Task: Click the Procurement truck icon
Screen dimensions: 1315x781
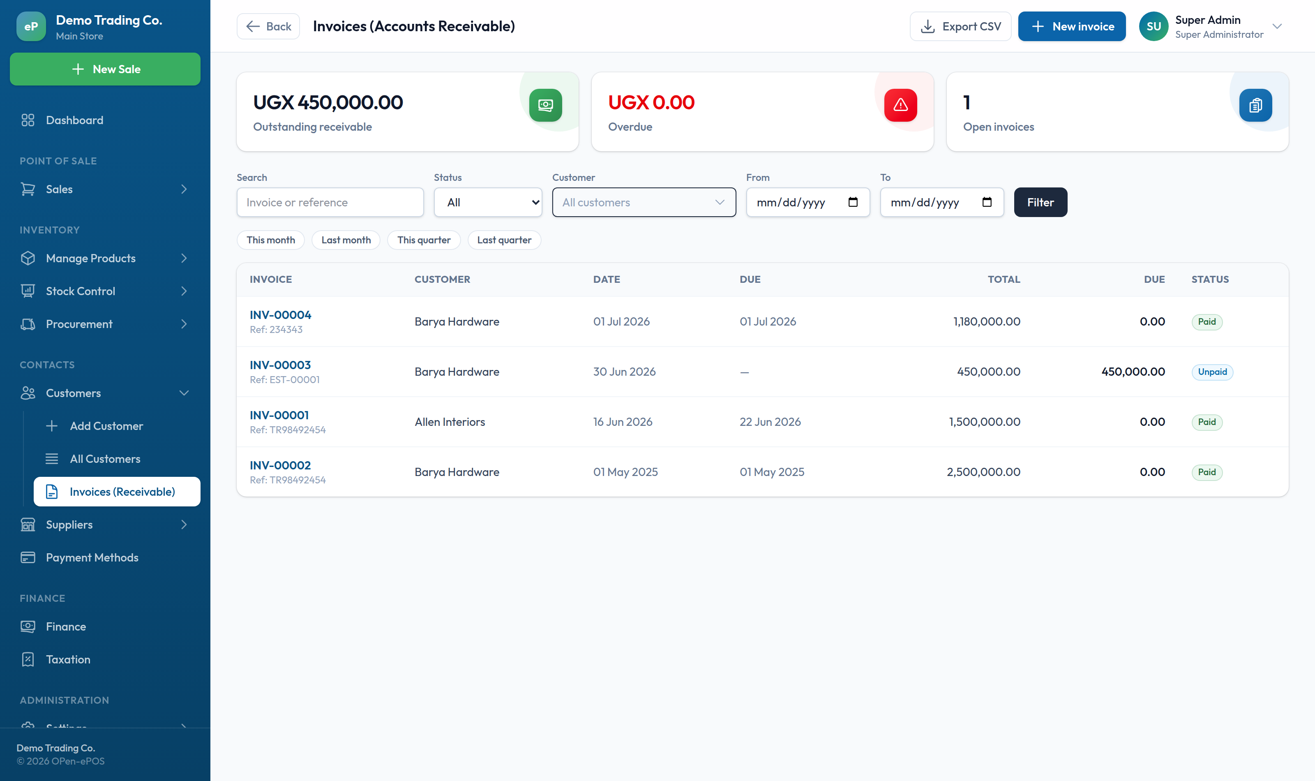Action: pyautogui.click(x=28, y=323)
